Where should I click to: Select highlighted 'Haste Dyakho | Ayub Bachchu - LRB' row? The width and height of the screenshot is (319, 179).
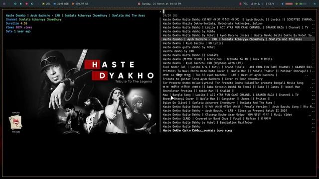[239, 39]
